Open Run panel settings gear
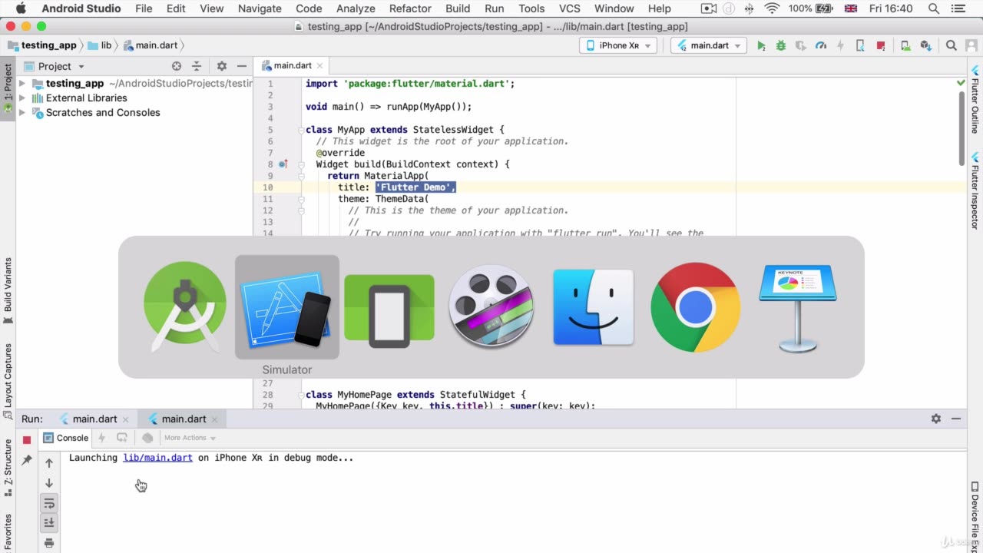 (x=935, y=419)
